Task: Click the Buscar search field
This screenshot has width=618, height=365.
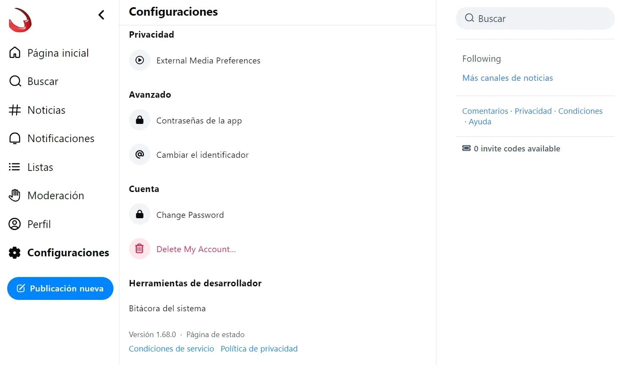Action: tap(535, 19)
